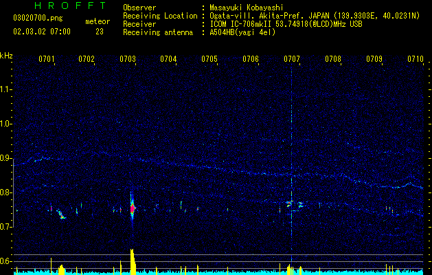432x275 pixels.
Task: Click the 0709 time marker
Action: pyautogui.click(x=374, y=58)
